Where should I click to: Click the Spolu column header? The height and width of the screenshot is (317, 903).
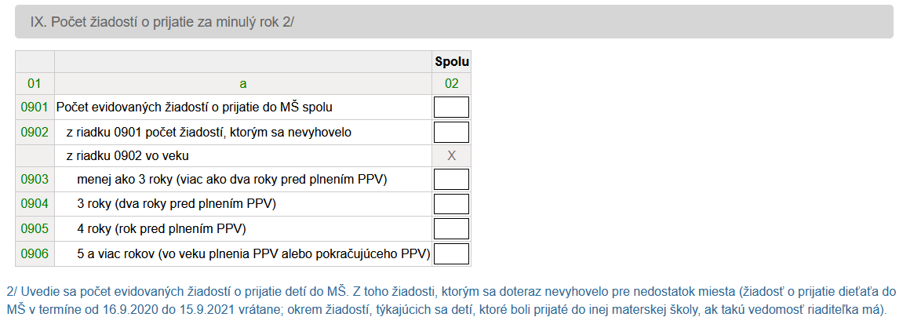(x=452, y=62)
